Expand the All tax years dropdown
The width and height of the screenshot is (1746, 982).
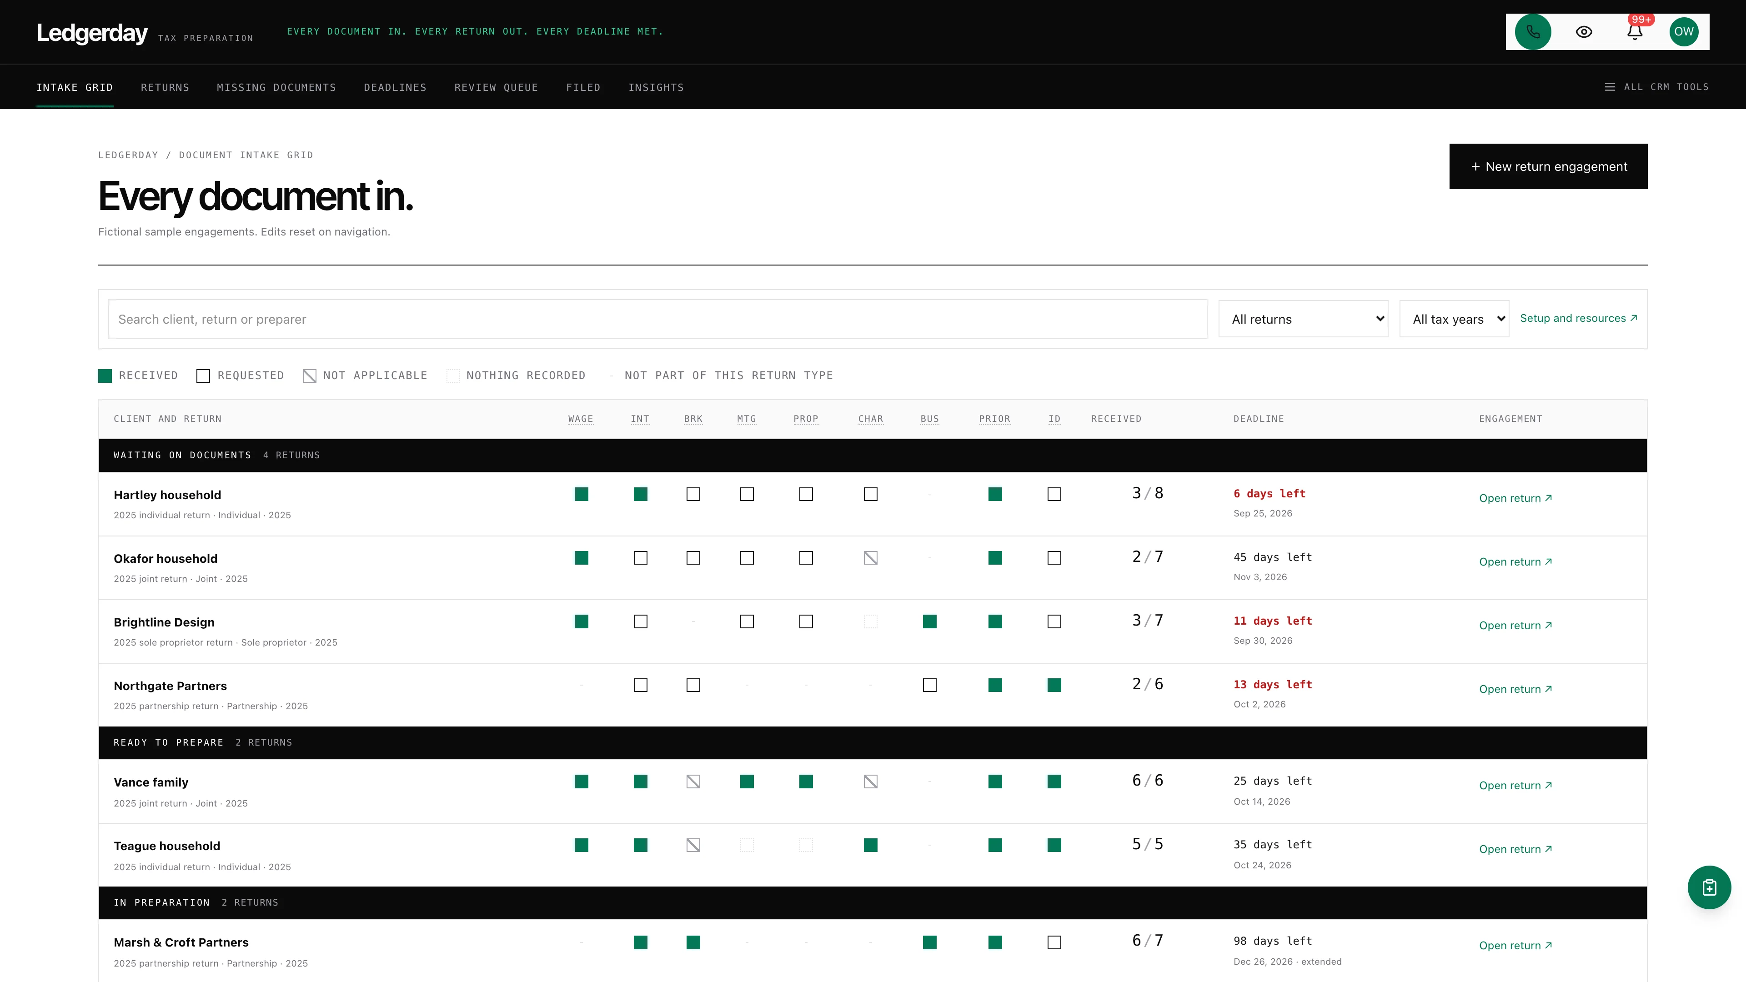1454,319
